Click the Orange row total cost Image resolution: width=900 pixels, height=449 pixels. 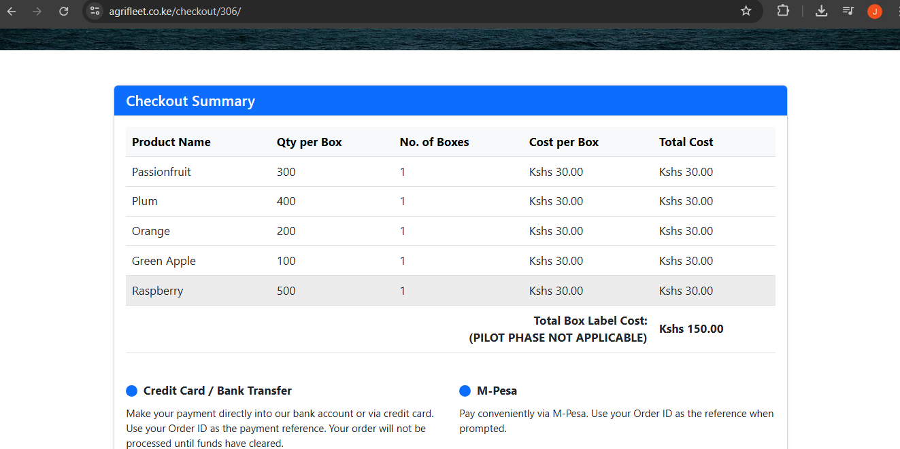pyautogui.click(x=685, y=231)
